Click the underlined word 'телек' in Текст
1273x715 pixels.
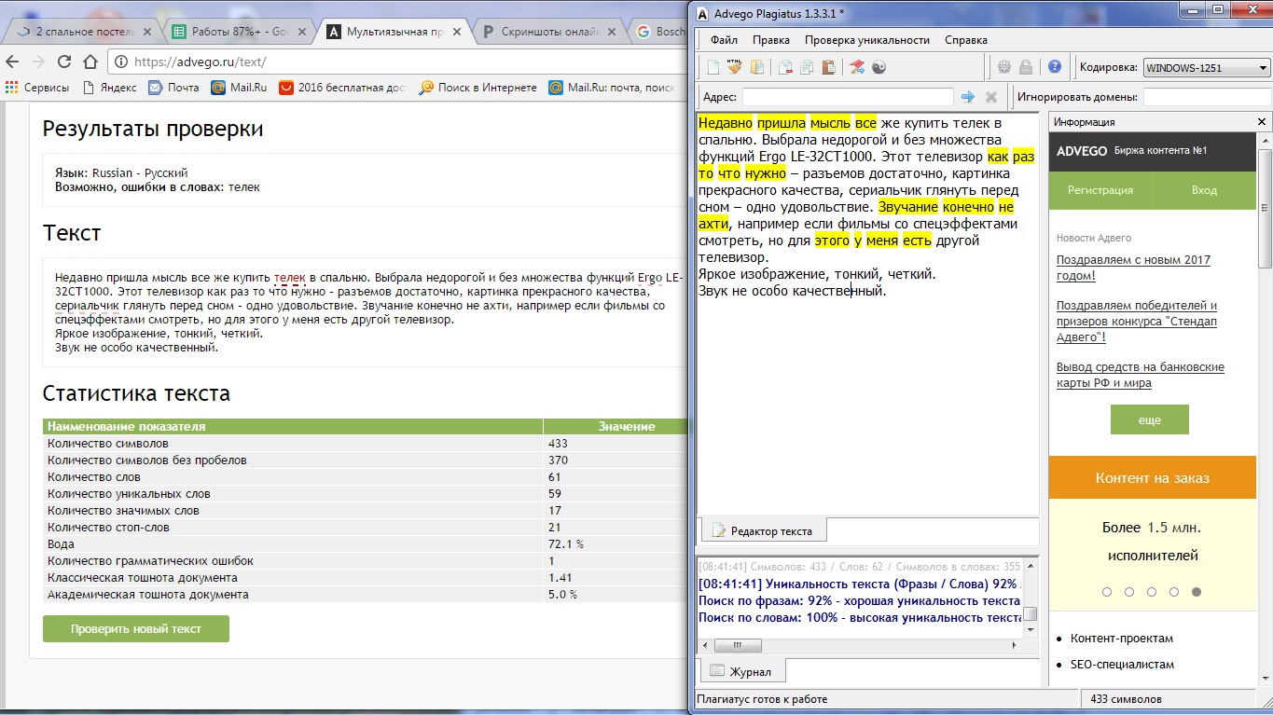tap(290, 277)
